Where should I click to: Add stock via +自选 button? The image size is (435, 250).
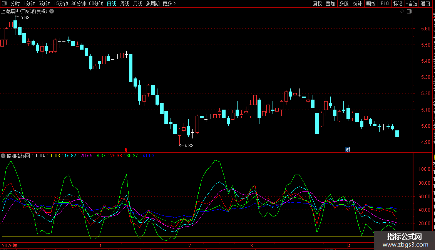click(x=412, y=3)
